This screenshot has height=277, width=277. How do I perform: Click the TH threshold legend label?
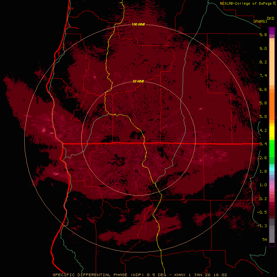pyautogui.click(x=264, y=240)
